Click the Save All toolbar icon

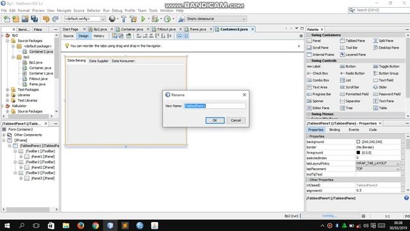tap(34, 19)
